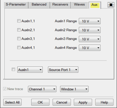Open the AuxIn1 Range dropdown
This screenshot has width=117, height=108.
click(x=90, y=21)
